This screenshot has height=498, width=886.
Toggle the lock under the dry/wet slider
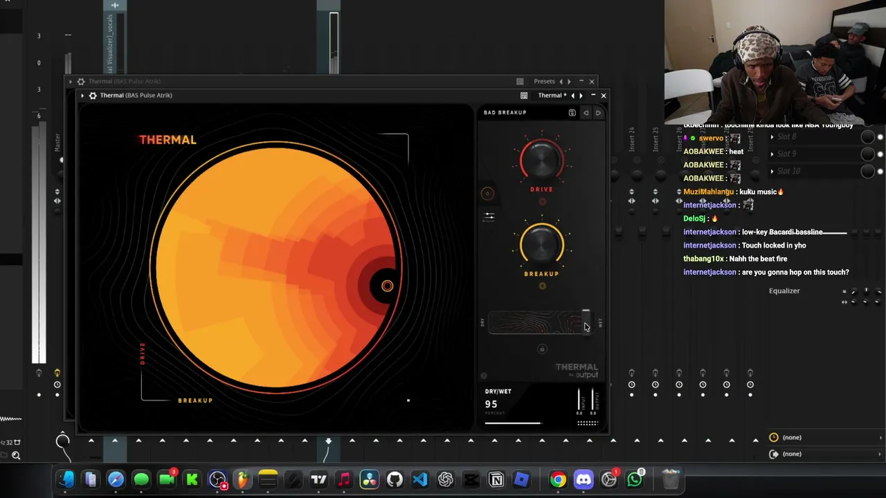(542, 349)
